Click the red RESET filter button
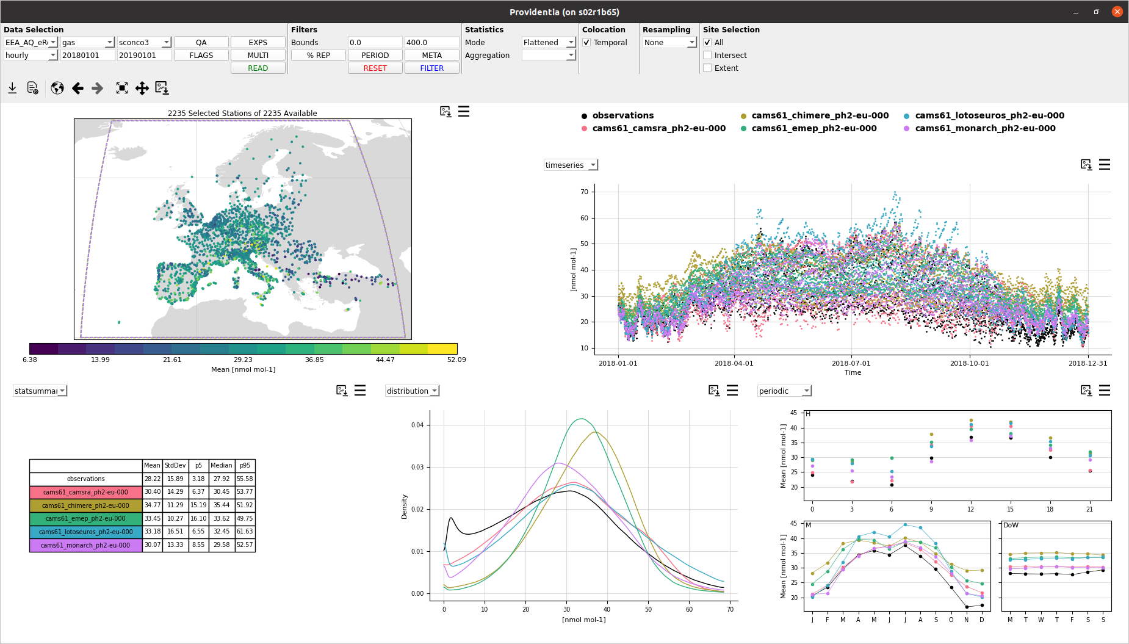 click(375, 68)
